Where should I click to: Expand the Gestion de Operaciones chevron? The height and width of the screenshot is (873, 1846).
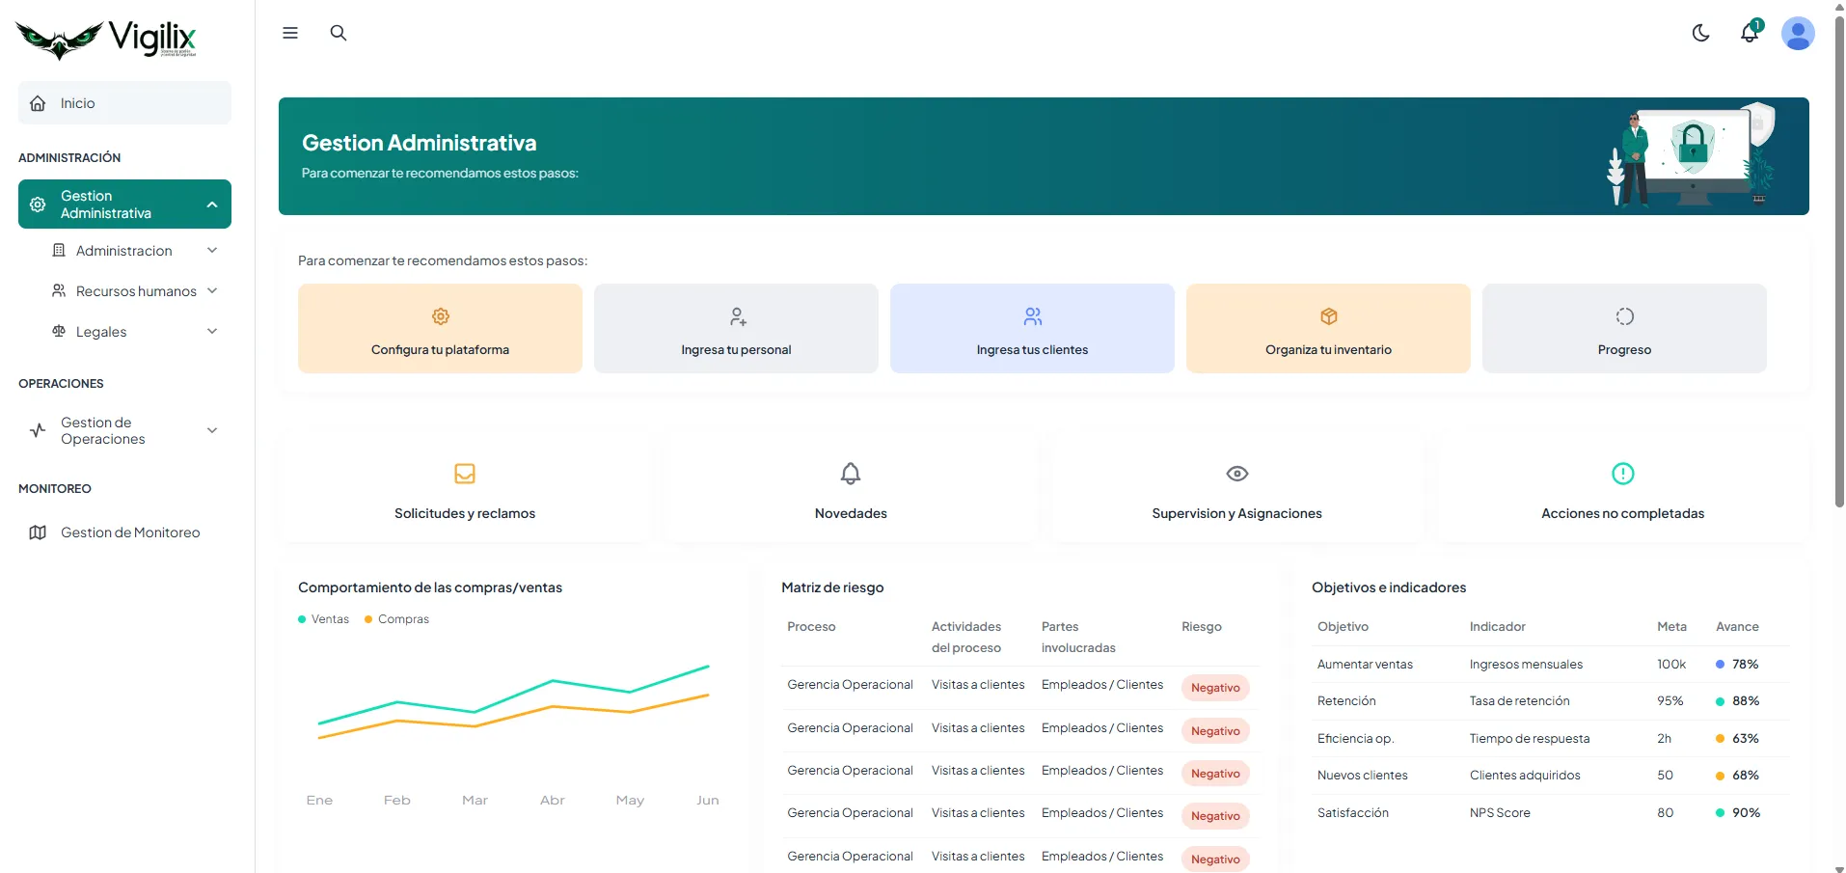(212, 431)
